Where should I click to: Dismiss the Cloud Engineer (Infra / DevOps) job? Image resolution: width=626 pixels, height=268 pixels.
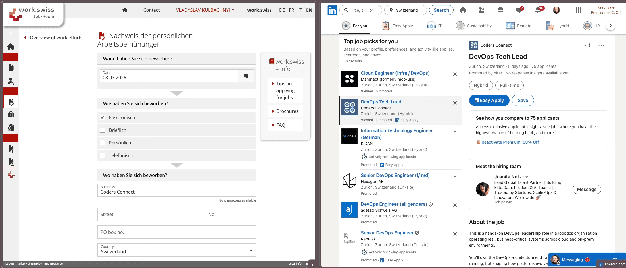455,74
